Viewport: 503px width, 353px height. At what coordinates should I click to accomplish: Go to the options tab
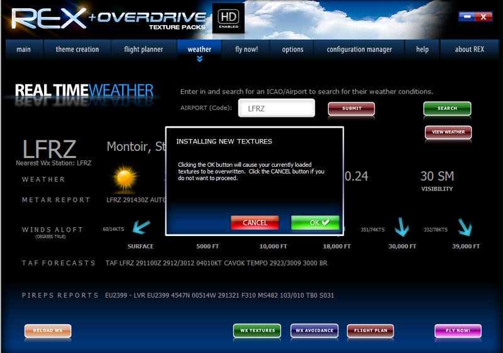coord(292,50)
